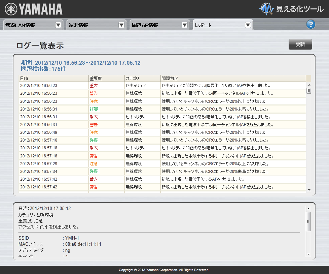Image resolution: width=329 pixels, height=274 pixels.
Task: Click the 見える化ツール magnifier icon
Action: pos(266,9)
